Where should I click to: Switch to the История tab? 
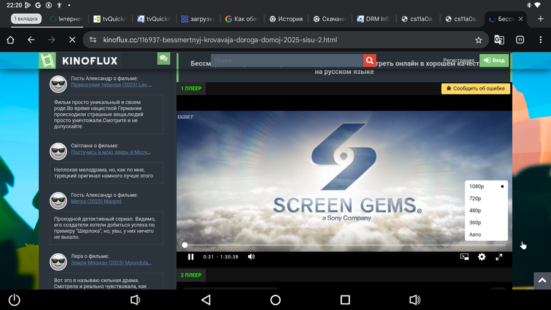286,19
